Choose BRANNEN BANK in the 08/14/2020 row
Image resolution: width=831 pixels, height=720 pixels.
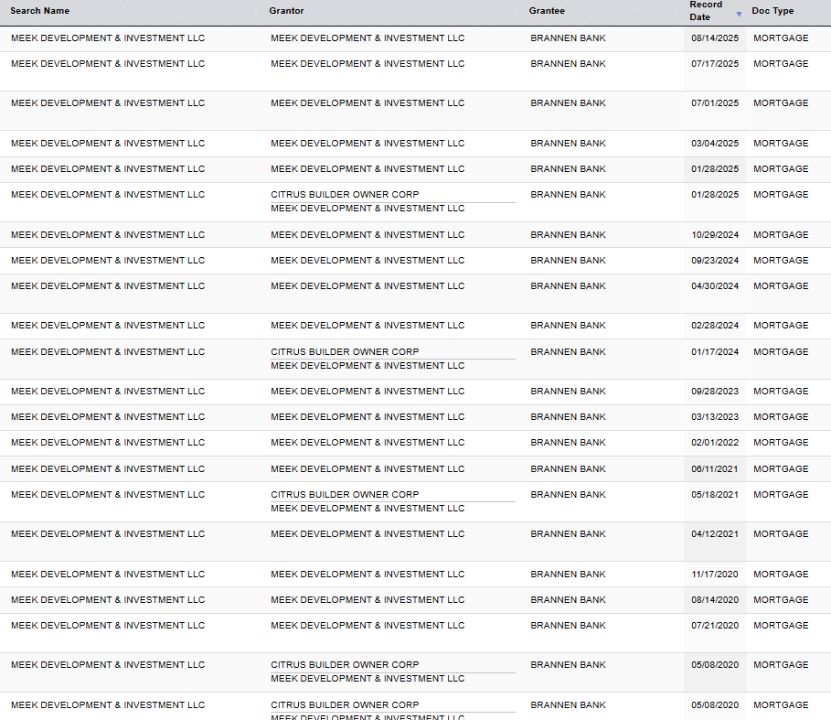click(x=568, y=600)
